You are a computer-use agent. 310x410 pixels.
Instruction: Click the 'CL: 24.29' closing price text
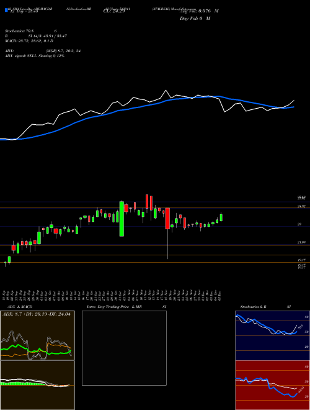[x=114, y=11]
